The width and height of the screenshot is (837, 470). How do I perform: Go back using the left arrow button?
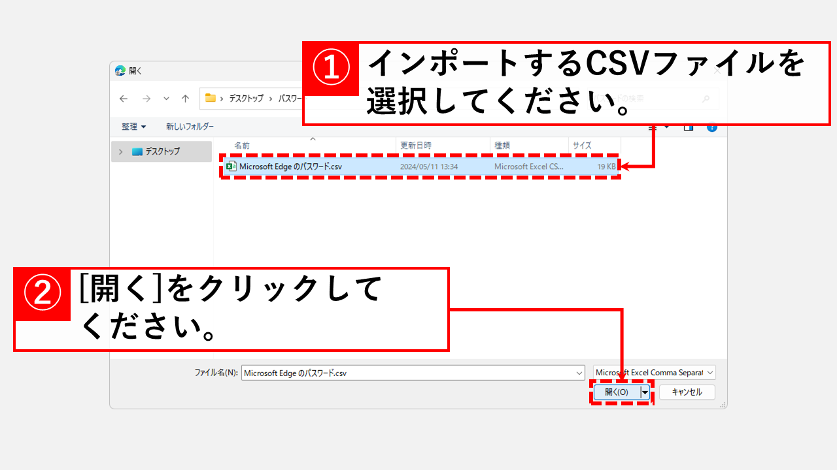click(x=124, y=99)
